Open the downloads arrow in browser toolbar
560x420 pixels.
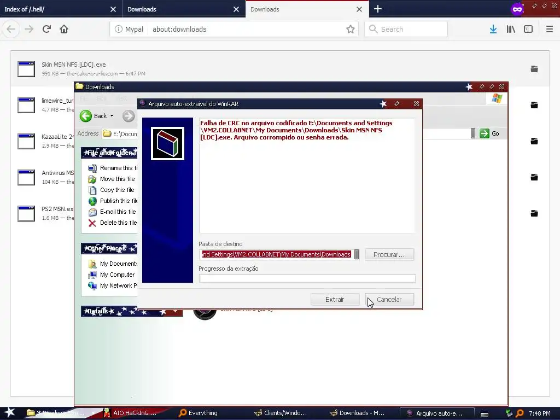(493, 30)
